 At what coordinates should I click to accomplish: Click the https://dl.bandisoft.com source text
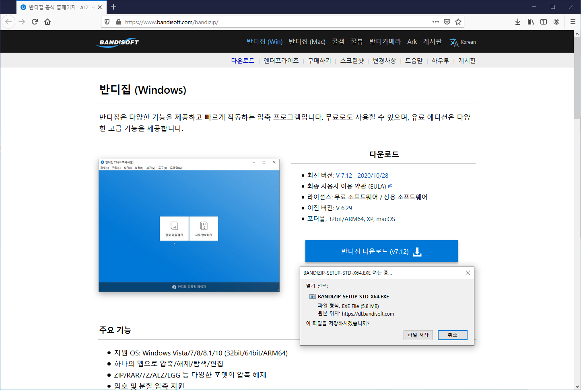(x=368, y=314)
